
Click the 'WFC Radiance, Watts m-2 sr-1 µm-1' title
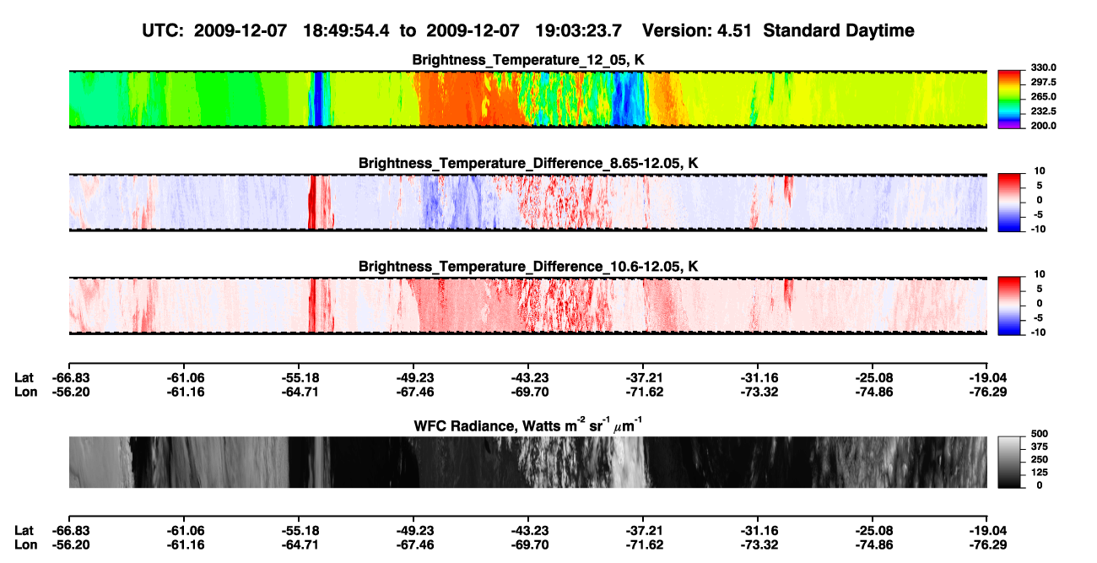point(528,425)
